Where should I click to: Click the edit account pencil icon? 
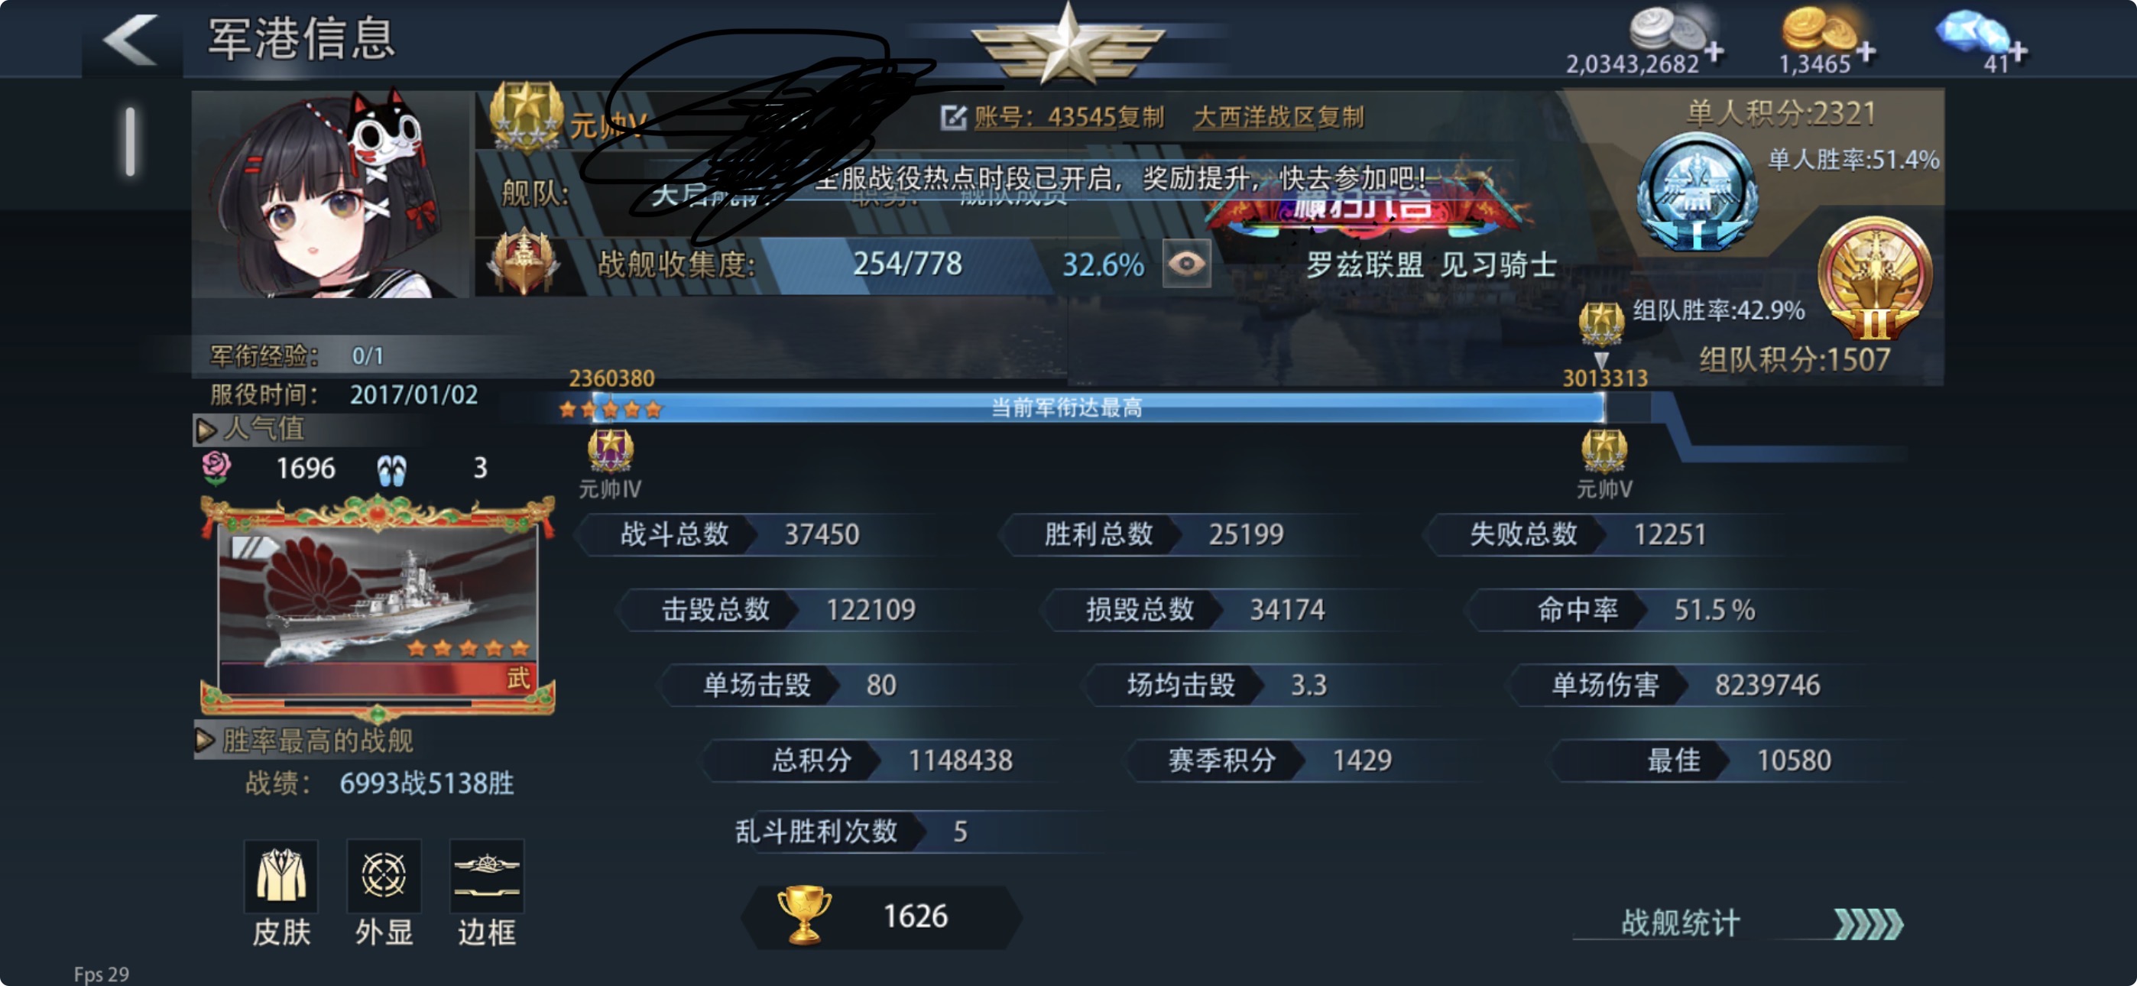(x=953, y=117)
